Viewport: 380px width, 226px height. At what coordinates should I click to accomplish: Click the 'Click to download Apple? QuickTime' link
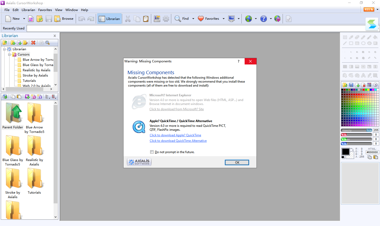pyautogui.click(x=175, y=135)
